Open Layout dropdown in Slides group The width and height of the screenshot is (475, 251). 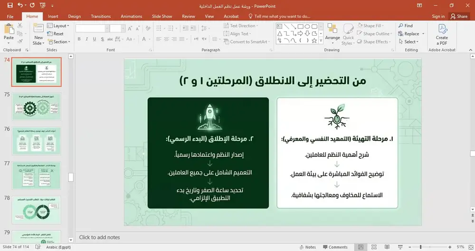[58, 26]
